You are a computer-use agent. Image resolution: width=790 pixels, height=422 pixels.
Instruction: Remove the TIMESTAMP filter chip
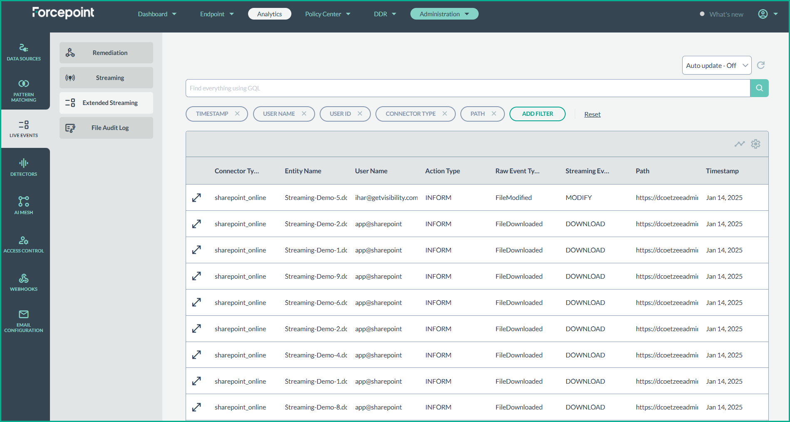[x=237, y=114]
